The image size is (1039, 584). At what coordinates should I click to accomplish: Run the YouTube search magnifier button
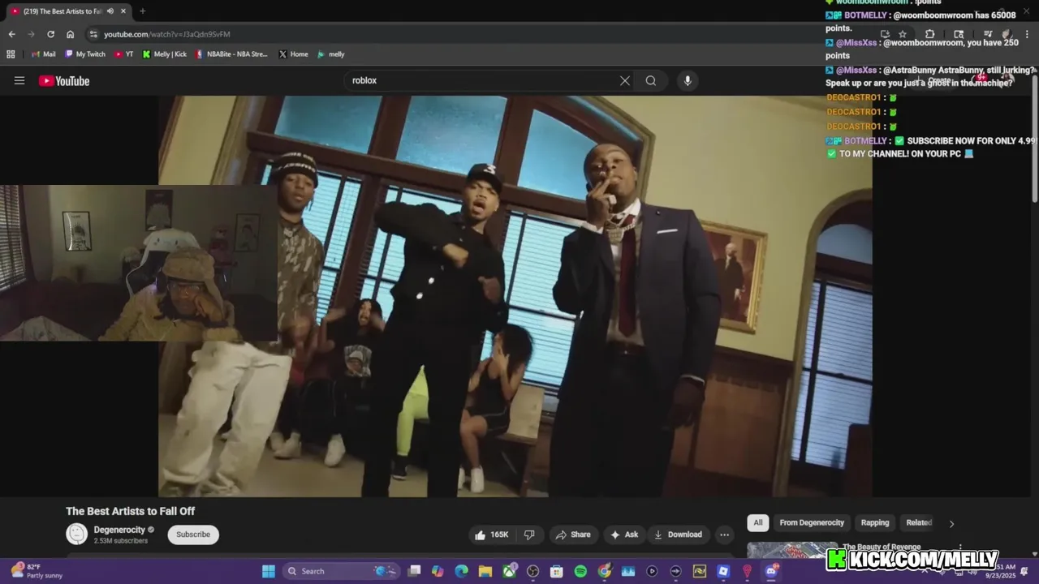(651, 80)
